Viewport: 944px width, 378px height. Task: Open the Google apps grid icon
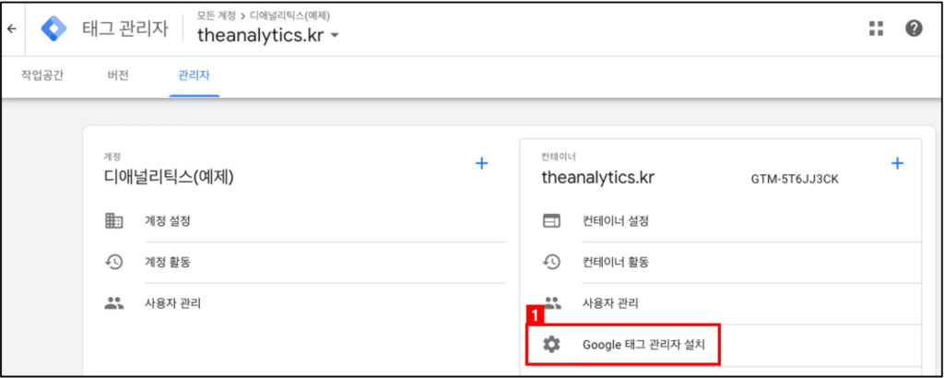[x=876, y=29]
